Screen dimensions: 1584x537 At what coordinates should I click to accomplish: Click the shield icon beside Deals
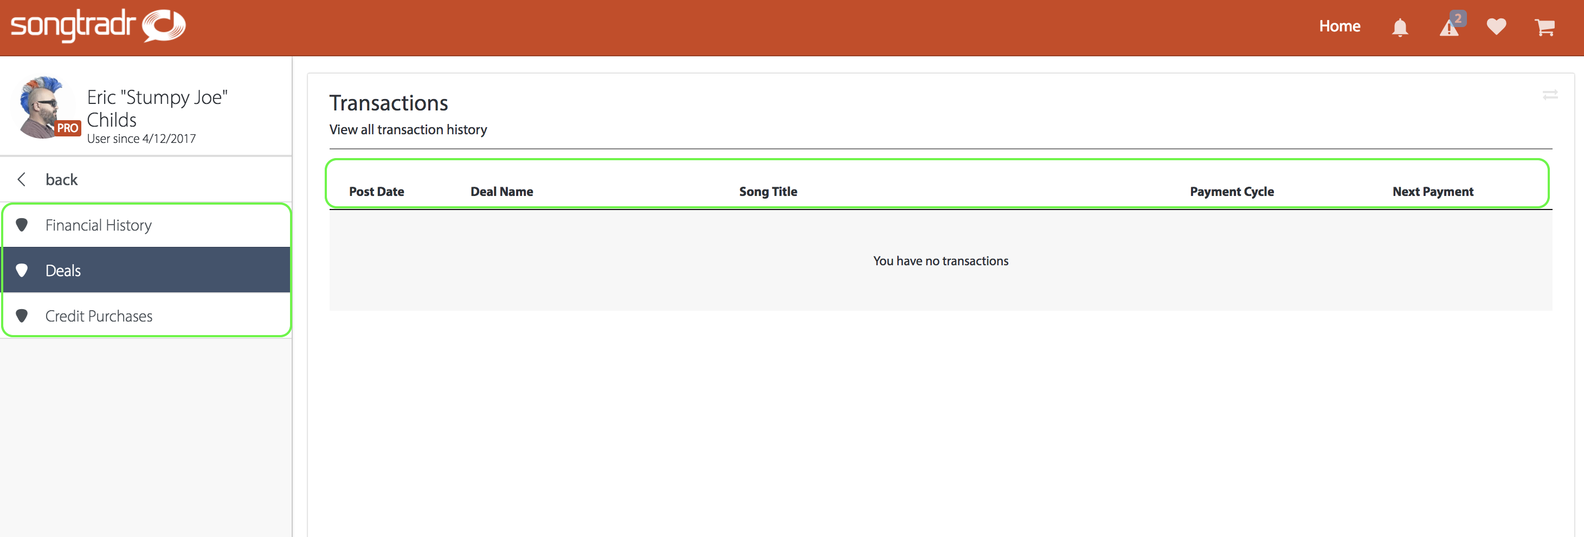click(22, 270)
